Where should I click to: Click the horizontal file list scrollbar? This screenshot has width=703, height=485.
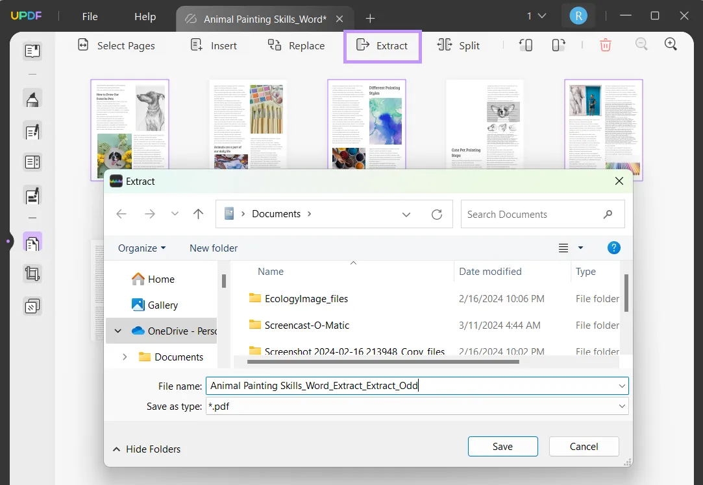tap(383, 362)
